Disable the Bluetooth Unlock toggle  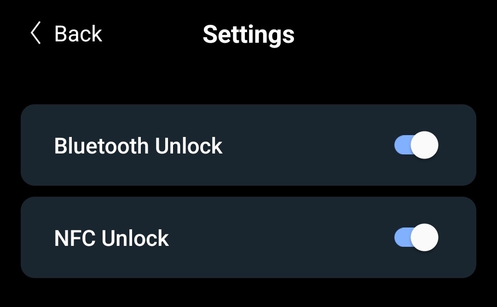(x=416, y=145)
